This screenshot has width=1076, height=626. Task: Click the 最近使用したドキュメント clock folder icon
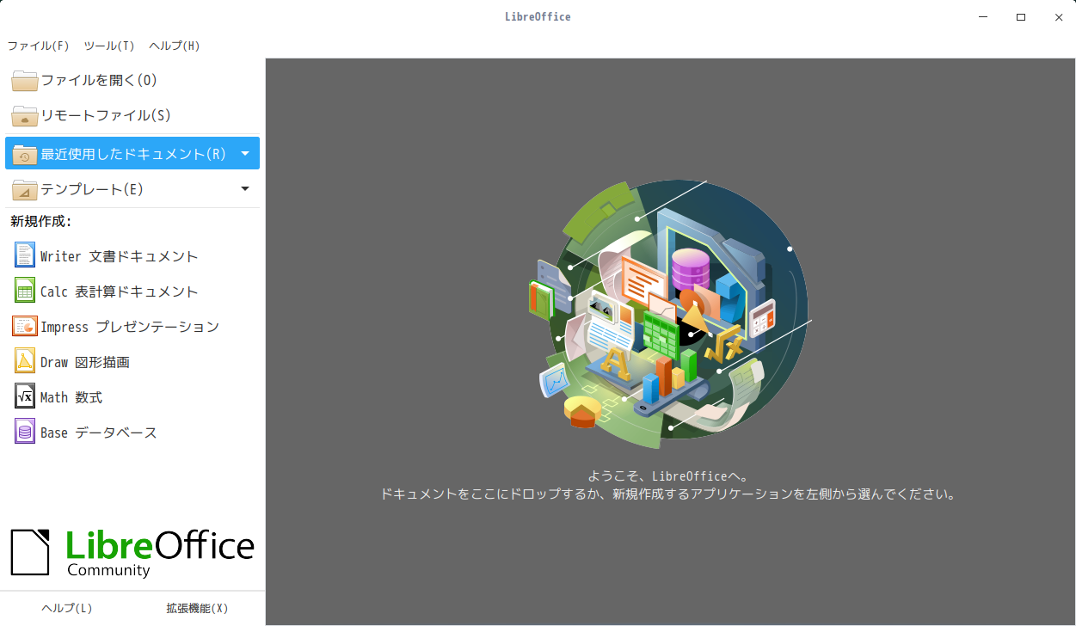tap(25, 154)
